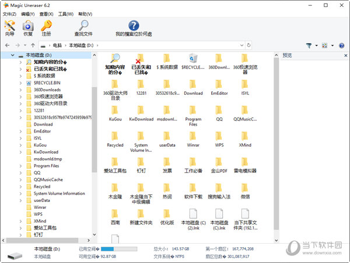Collapse the 本地磁盘 (D:) tree node

coord(13,55)
